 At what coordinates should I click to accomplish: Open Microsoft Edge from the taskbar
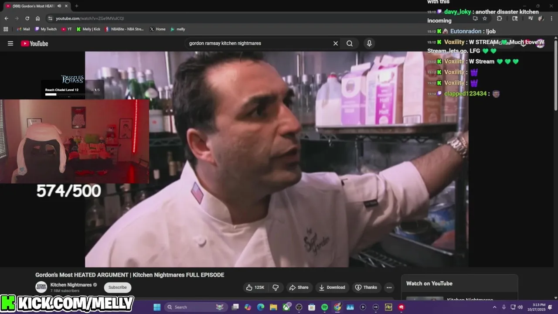[261, 307]
